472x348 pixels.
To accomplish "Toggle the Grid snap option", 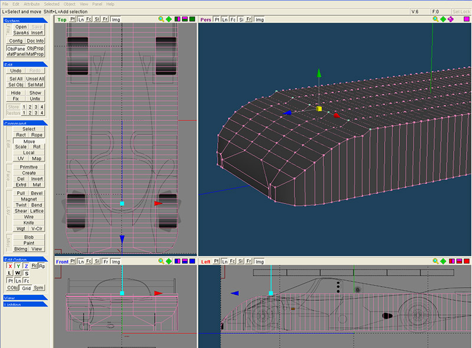I will point(27,288).
